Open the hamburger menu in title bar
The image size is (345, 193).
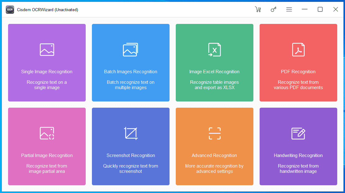[x=289, y=10]
